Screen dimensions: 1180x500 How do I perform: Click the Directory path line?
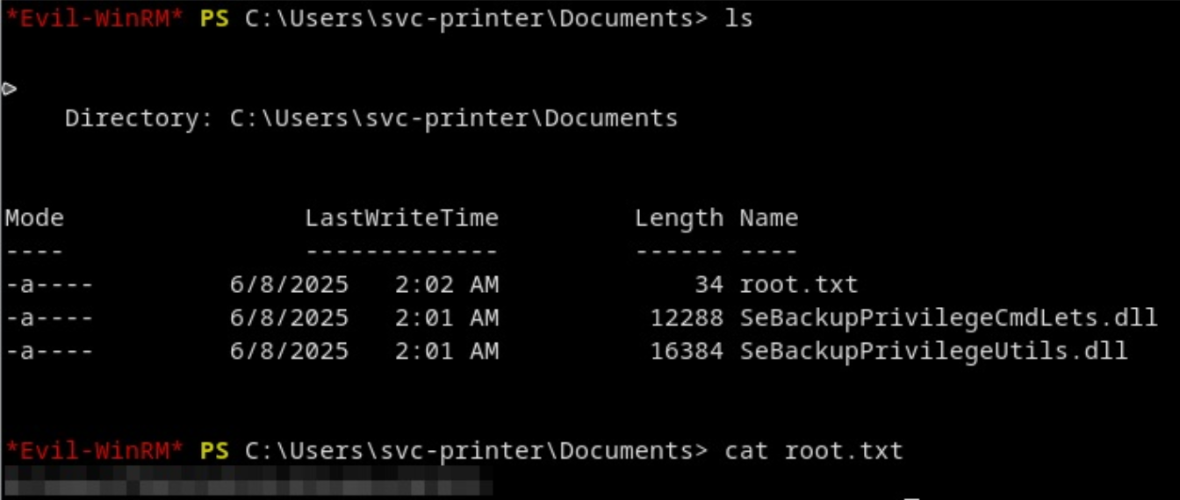point(371,118)
